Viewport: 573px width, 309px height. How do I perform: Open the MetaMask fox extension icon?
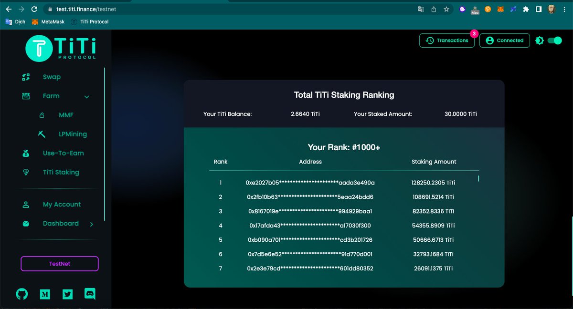pos(500,9)
